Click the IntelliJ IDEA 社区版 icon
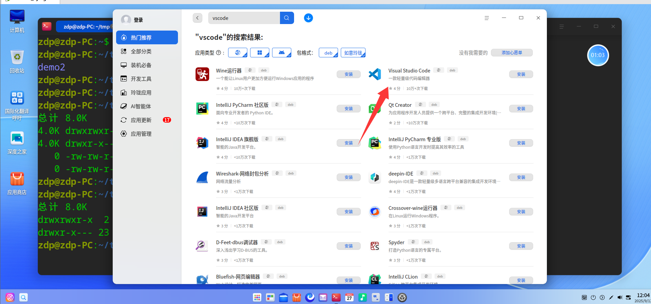 tap(202, 212)
